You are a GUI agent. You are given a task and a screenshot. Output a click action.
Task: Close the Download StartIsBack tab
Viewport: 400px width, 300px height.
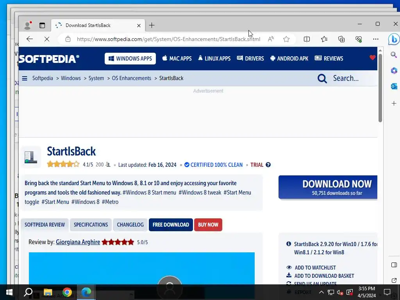[139, 25]
